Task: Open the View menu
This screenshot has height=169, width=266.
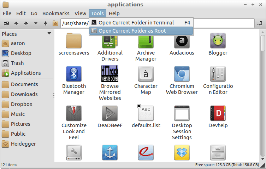Action: click(80, 13)
